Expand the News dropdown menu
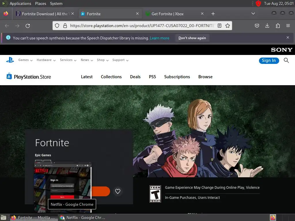This screenshot has width=295, height=221. (x=87, y=60)
